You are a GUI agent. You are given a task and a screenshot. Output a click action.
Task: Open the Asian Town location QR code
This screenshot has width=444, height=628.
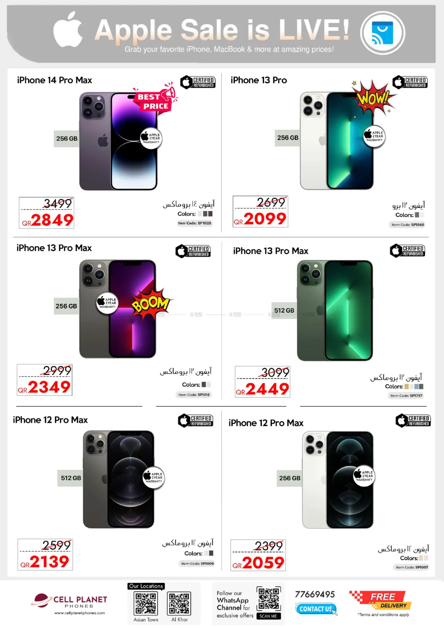[x=146, y=603]
